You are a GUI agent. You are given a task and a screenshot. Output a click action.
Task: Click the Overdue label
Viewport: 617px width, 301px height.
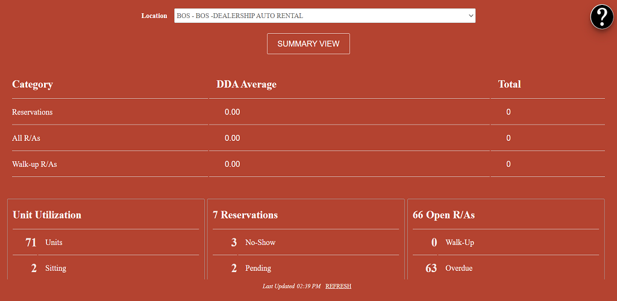(x=459, y=268)
